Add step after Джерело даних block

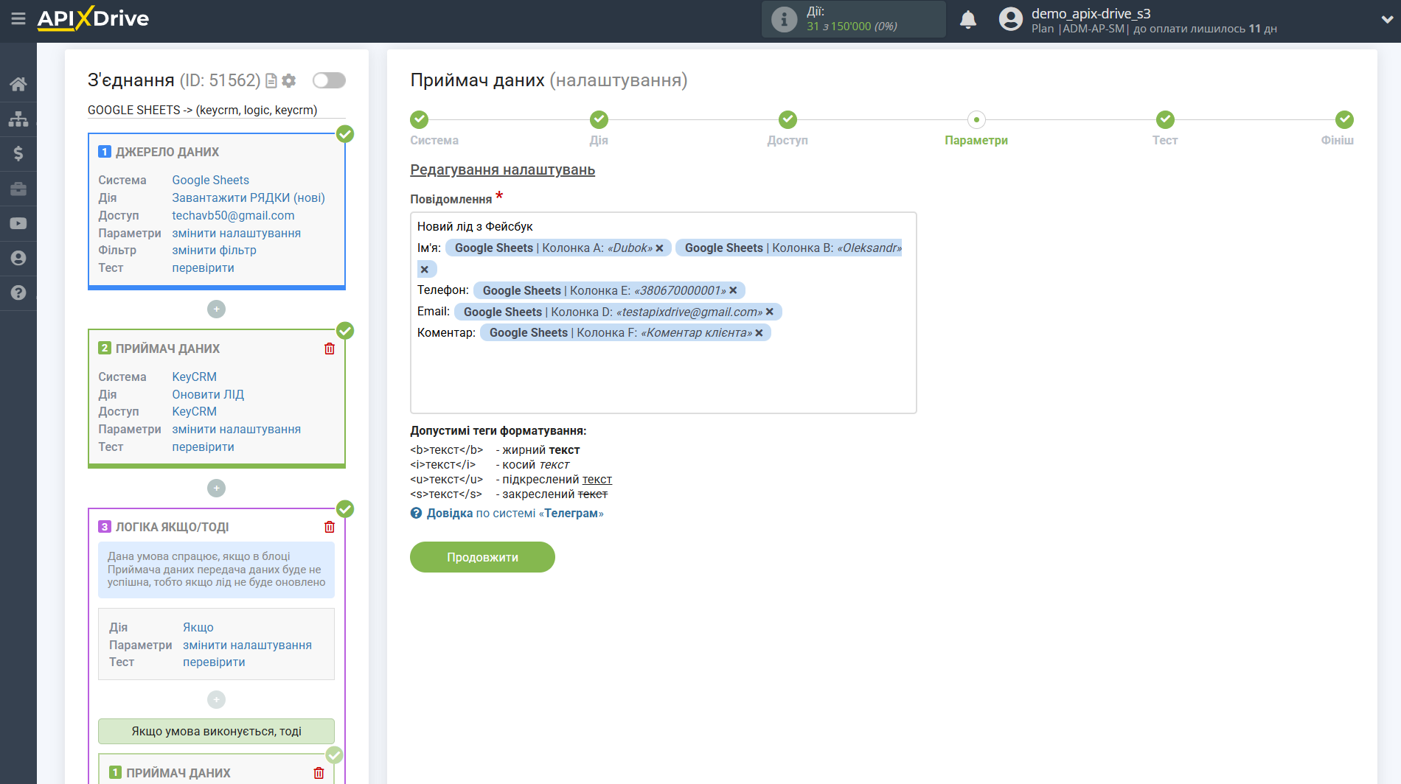216,309
